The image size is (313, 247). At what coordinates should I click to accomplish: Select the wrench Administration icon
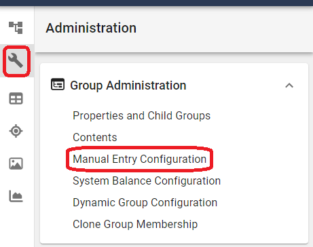click(16, 60)
